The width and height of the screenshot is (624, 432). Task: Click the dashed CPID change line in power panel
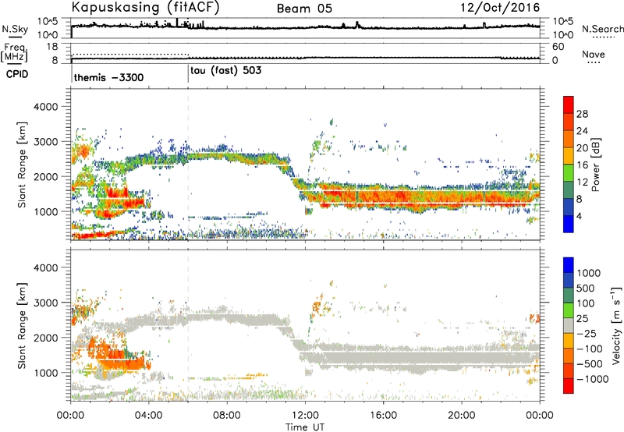tap(188, 165)
